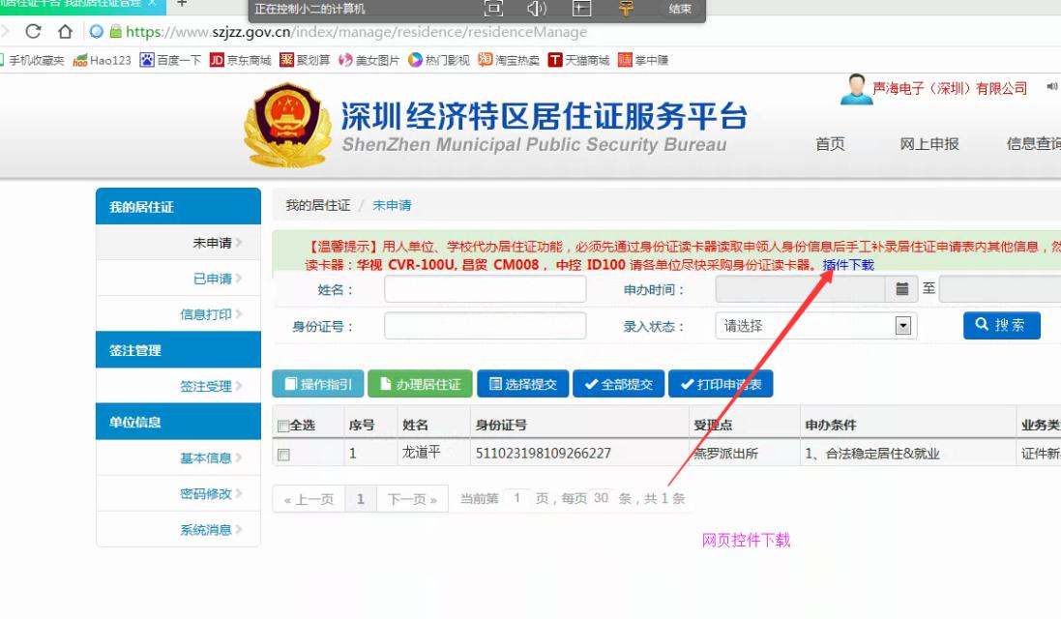
Task: Open the 录入状态 请选择 dropdown
Action: [903, 325]
